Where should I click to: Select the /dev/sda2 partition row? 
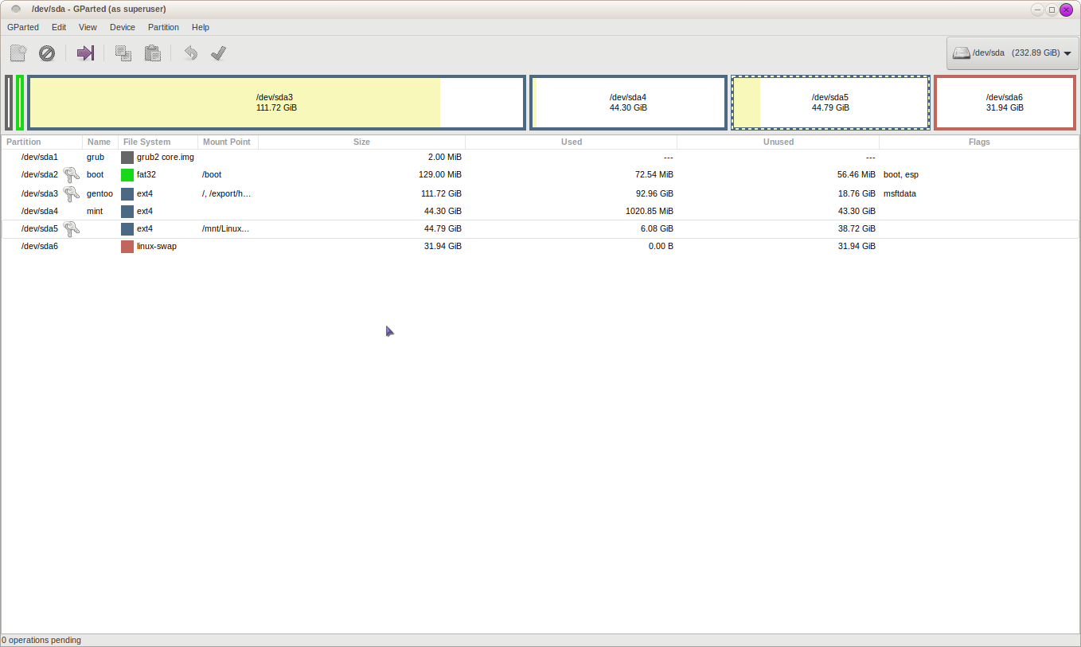point(540,175)
